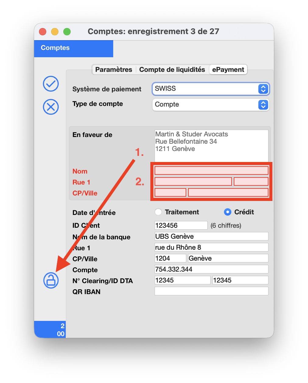
Task: Click the green zoom window button
Action: click(x=67, y=32)
